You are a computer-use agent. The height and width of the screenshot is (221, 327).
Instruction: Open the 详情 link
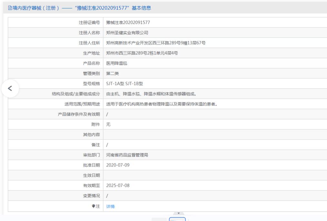110,206
